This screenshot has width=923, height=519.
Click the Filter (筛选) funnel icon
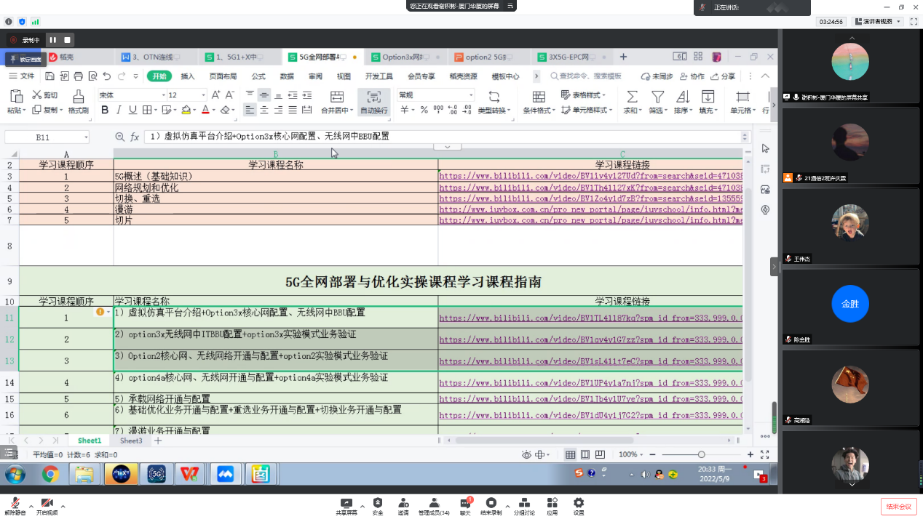[657, 97]
